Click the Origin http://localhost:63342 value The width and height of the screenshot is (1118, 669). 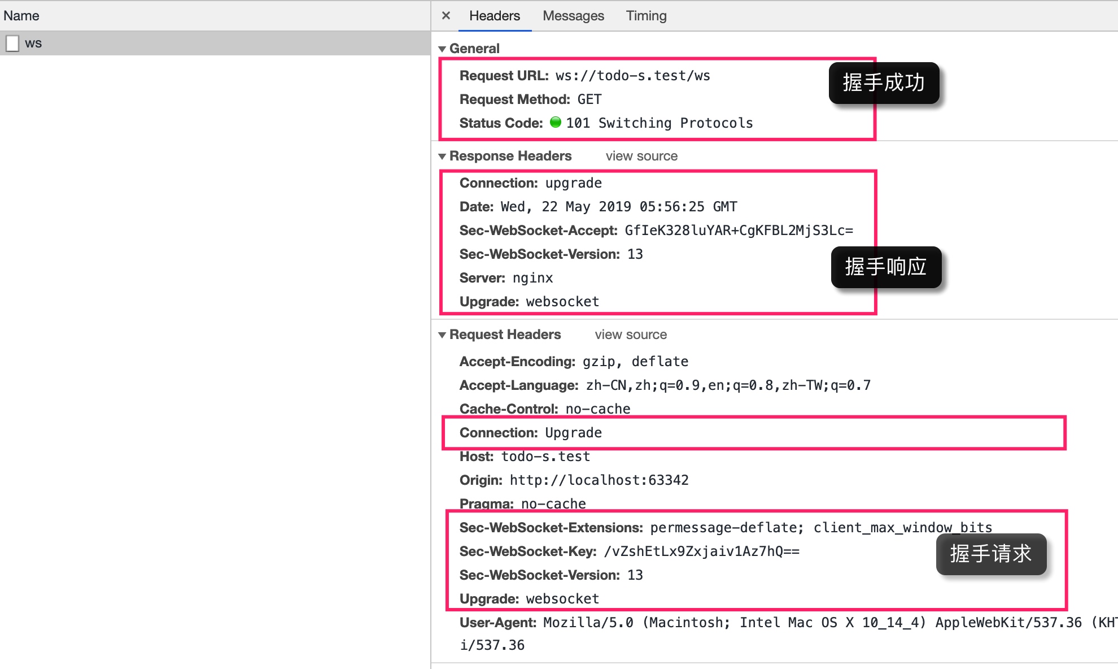coord(599,480)
